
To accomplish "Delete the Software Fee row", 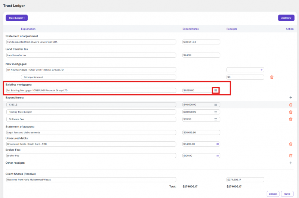I will pos(290,119).
